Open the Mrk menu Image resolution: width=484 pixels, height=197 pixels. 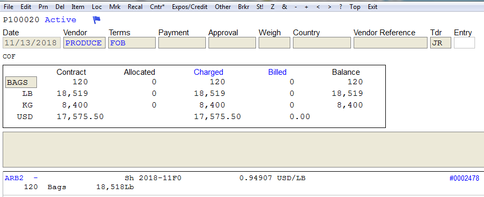pos(115,7)
